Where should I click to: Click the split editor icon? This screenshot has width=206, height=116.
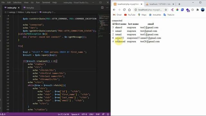click(x=102, y=8)
